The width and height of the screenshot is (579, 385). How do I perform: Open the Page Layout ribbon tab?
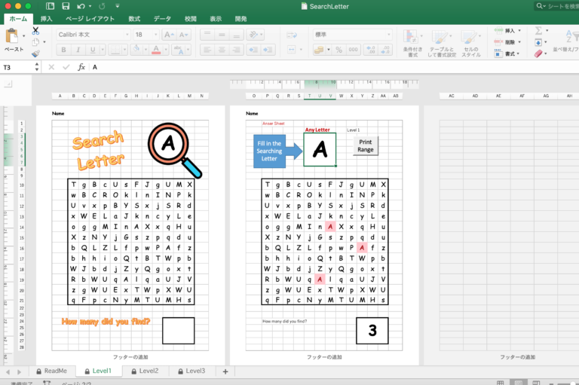(x=90, y=19)
